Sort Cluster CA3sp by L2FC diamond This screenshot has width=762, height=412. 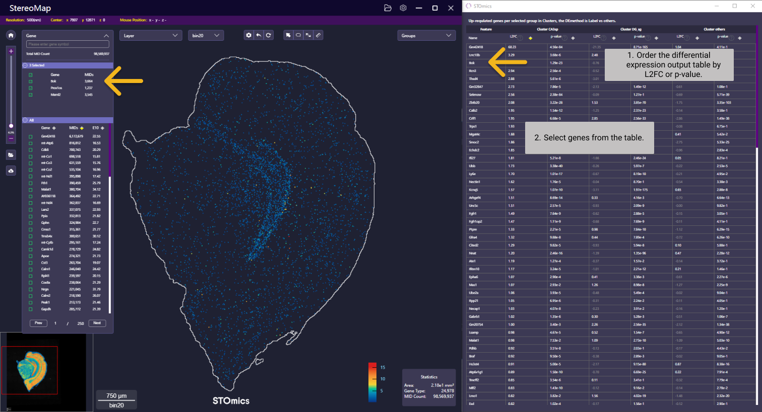(x=530, y=38)
